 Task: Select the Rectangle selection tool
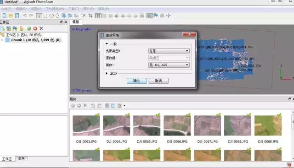coord(45,16)
